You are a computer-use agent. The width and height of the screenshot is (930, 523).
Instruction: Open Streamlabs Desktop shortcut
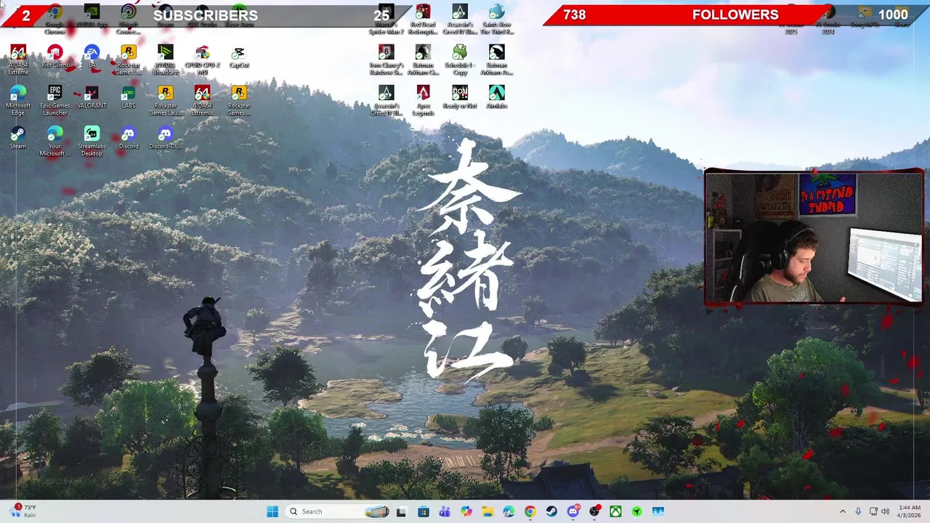pyautogui.click(x=92, y=142)
